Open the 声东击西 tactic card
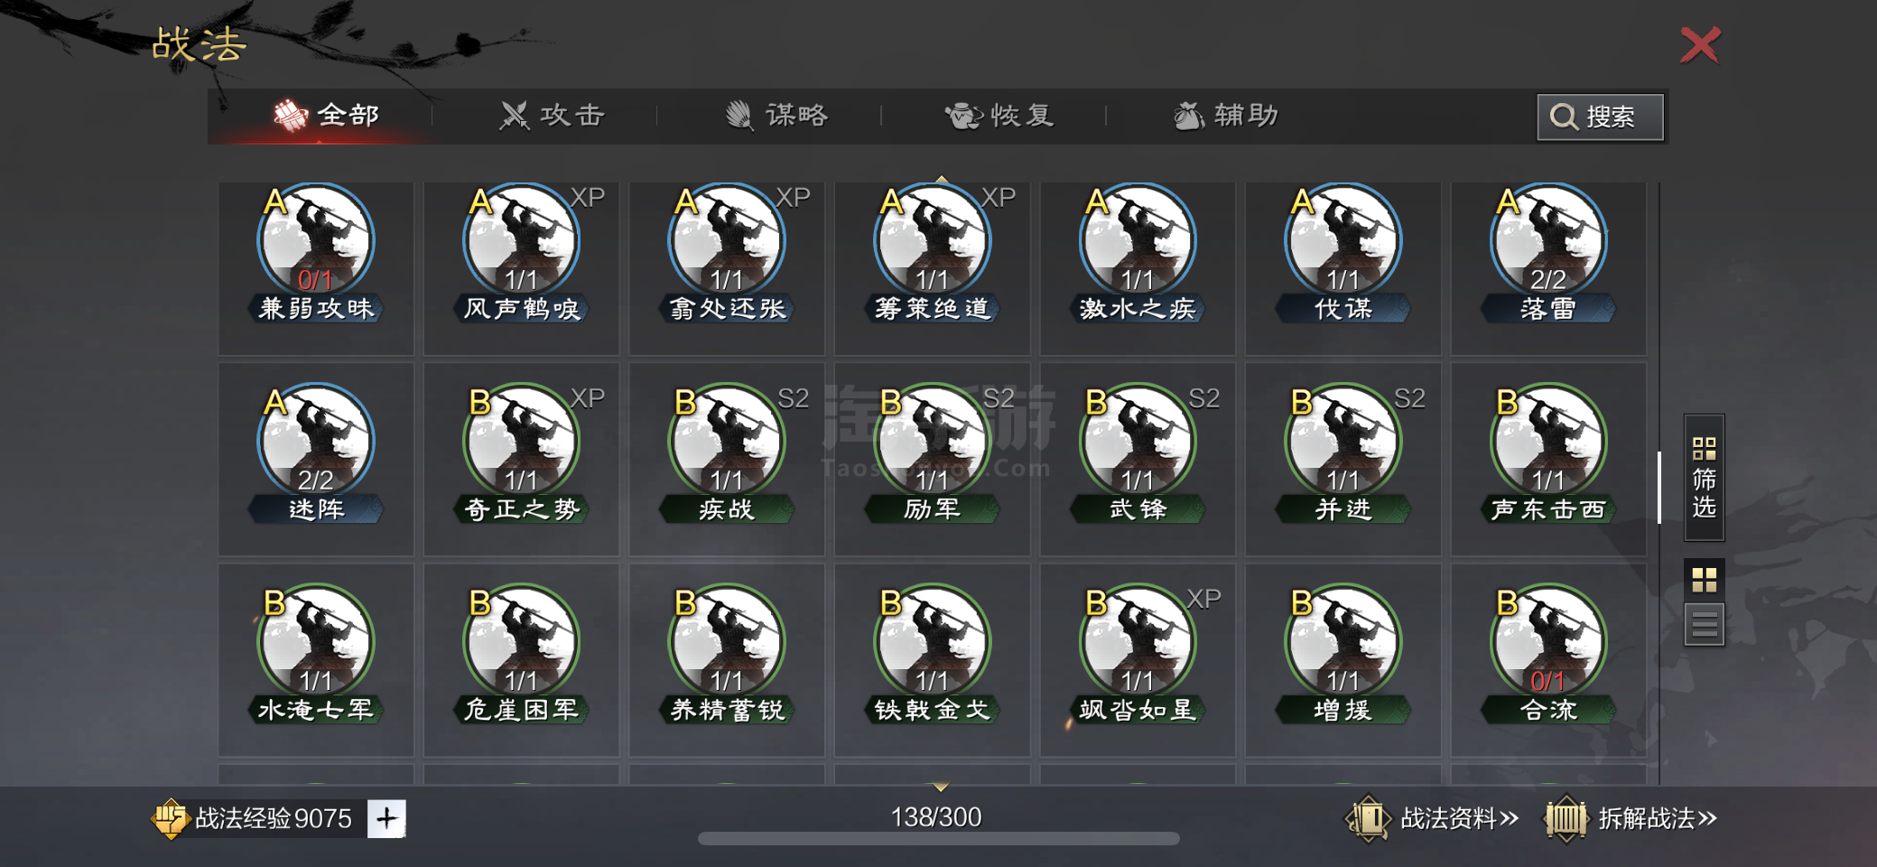 1548,459
